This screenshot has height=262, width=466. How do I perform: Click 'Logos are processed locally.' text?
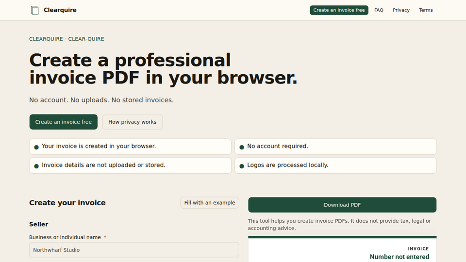pos(288,165)
